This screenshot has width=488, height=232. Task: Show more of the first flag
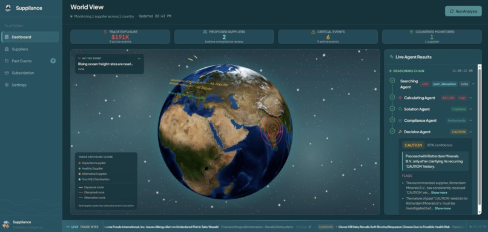439,193
